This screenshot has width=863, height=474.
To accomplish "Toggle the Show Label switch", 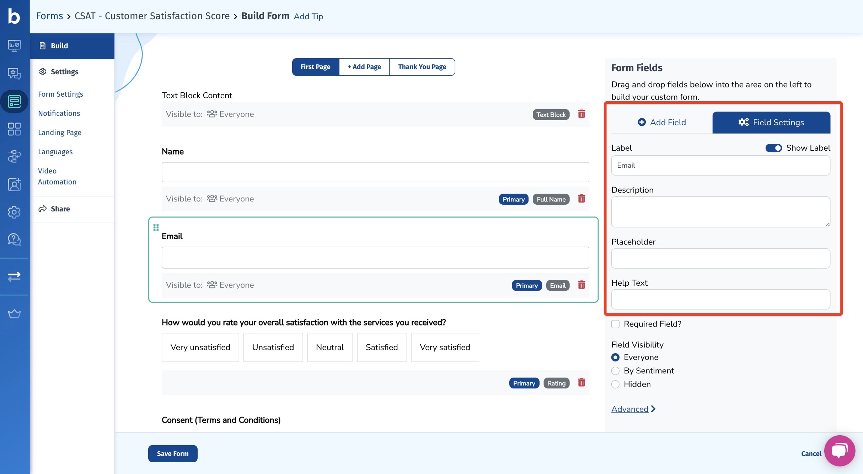I will click(x=773, y=148).
